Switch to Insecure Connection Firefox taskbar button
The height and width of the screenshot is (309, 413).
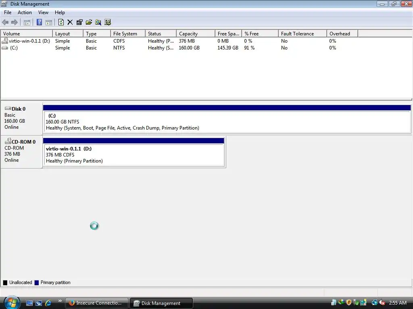[x=96, y=303]
